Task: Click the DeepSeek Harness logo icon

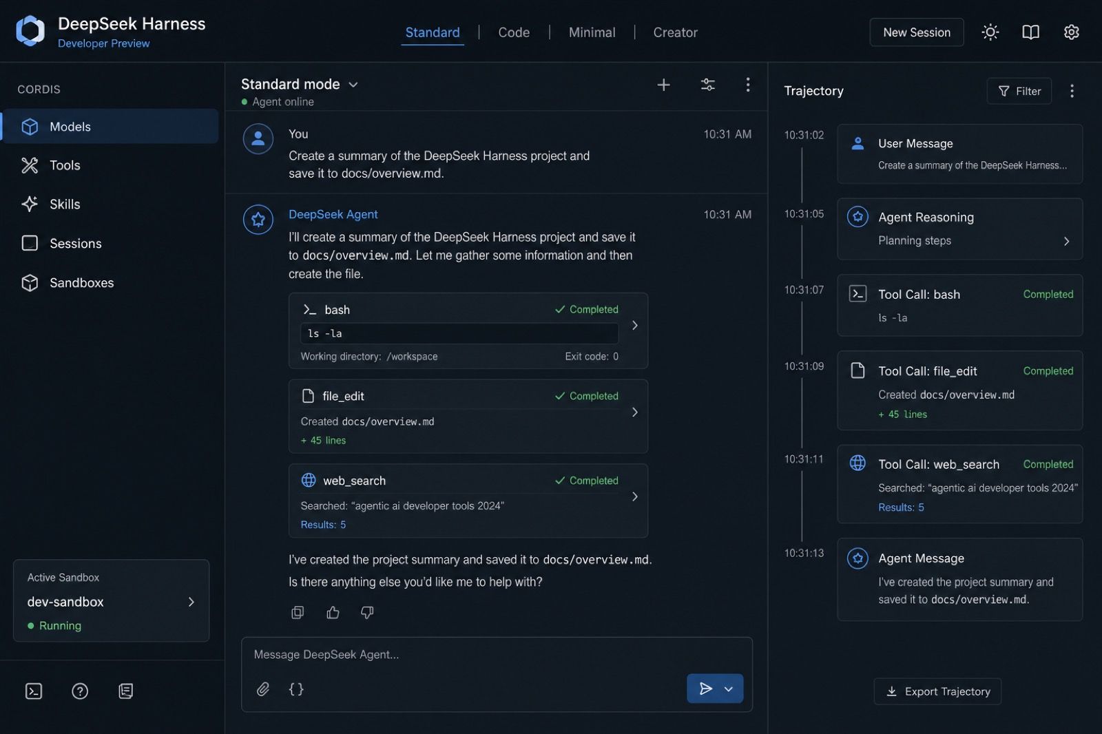Action: click(x=30, y=31)
